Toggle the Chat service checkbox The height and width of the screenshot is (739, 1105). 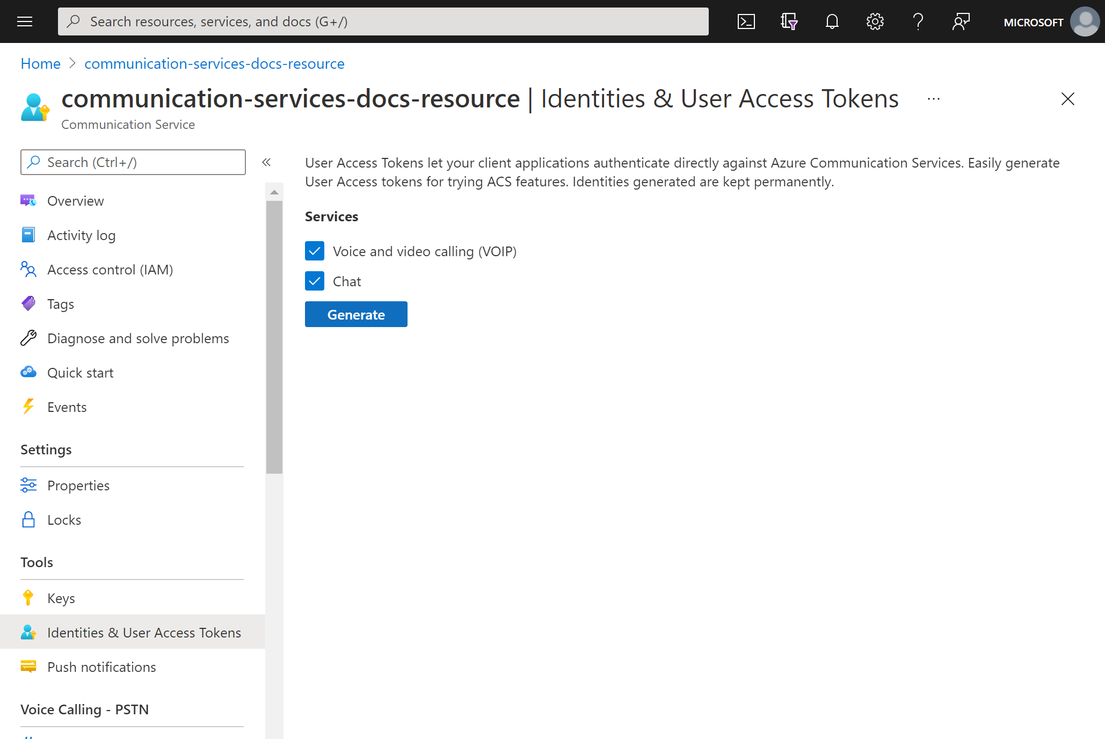pyautogui.click(x=315, y=280)
